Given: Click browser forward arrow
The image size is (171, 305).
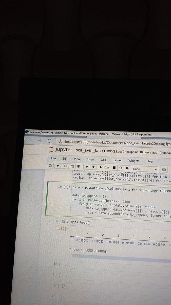Looking at the screenshot, I should point(39,140).
